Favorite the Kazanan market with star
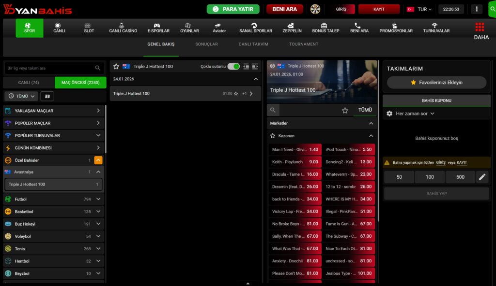Screen dimensions: 496x286 click(273, 136)
